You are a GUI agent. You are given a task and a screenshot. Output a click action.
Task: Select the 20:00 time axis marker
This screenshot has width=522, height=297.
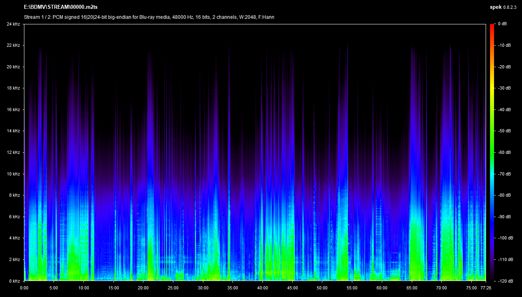(x=143, y=287)
